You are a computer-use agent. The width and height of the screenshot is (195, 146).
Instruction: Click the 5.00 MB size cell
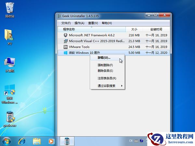tap(134, 53)
